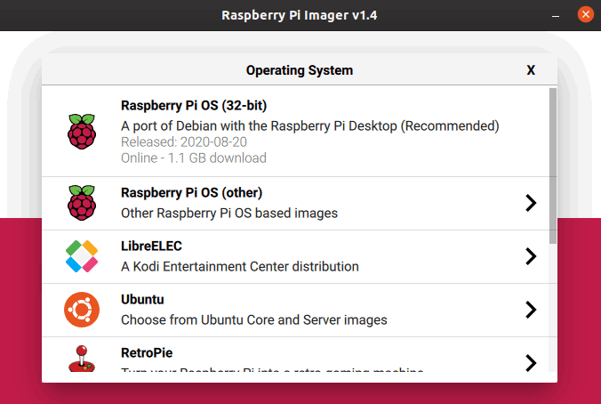The image size is (601, 404).
Task: Expand the LibreELEC submenu chevron
Action: pos(531,256)
